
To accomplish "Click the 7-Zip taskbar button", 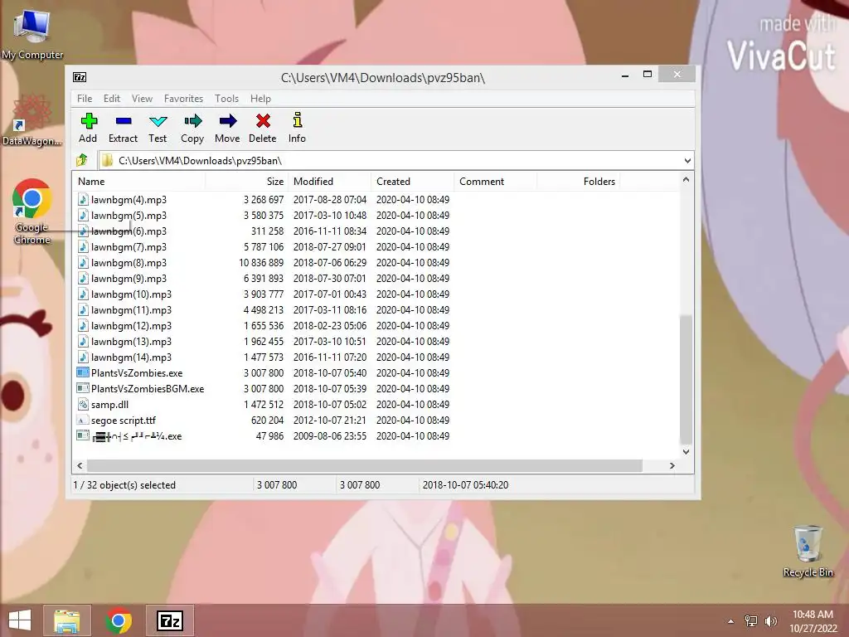I will click(170, 620).
